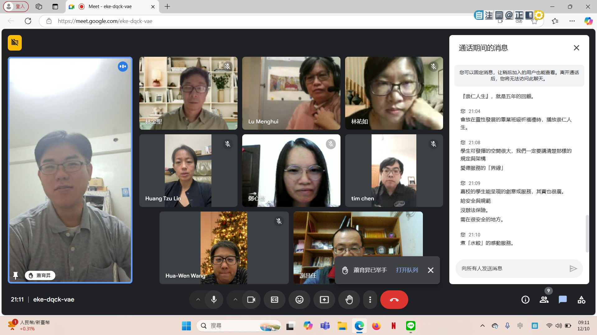Image resolution: width=597 pixels, height=335 pixels.
Task: Open Edge settings and more menu
Action: coord(572,21)
